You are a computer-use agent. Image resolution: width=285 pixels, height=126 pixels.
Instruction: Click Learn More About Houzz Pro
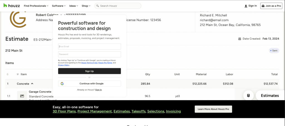213,109
